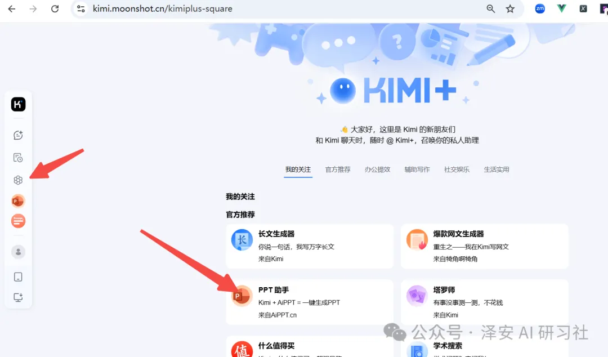Click text 有事没事测一测，不花钱

point(468,303)
